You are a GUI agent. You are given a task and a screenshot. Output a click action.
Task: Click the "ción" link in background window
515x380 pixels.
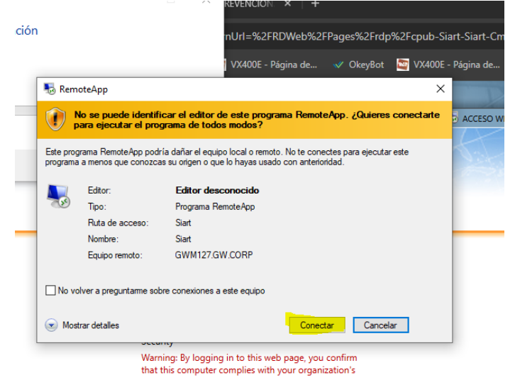point(26,30)
